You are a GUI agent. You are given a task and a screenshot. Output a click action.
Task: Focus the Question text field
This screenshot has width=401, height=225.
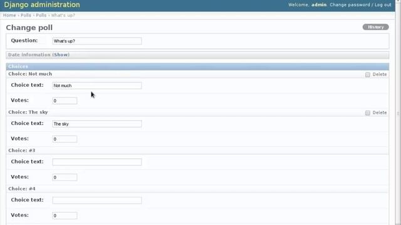(x=97, y=41)
